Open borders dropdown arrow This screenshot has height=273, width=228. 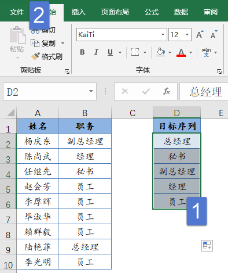(x=145, y=52)
